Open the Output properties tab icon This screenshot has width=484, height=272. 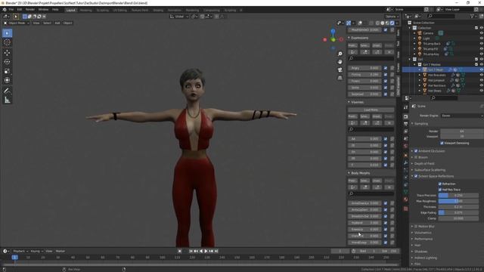tap(405, 124)
